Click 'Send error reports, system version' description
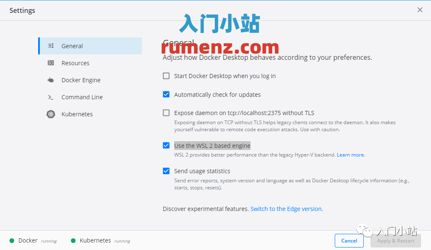This screenshot has height=250, width=431. (x=292, y=184)
